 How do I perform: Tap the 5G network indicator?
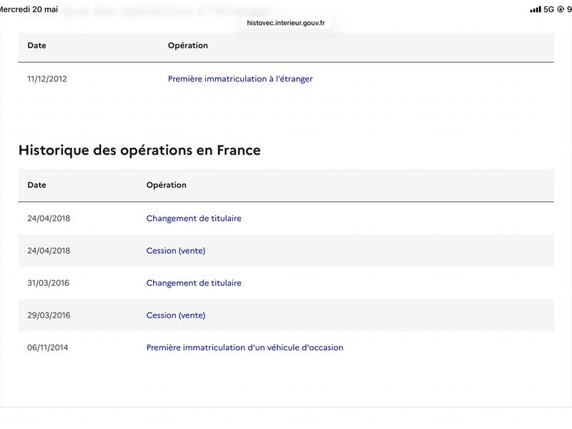(x=548, y=9)
